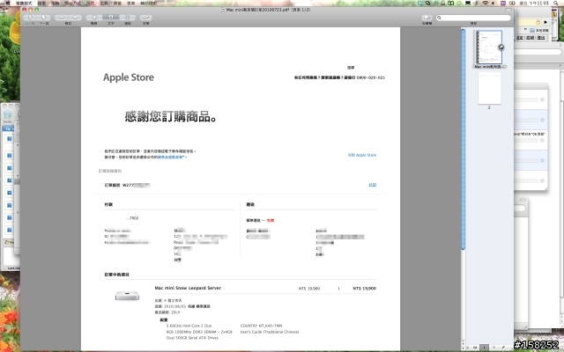Toggle the sidebar button in toolbar
Viewport: 564px width, 352px height.
click(427, 18)
